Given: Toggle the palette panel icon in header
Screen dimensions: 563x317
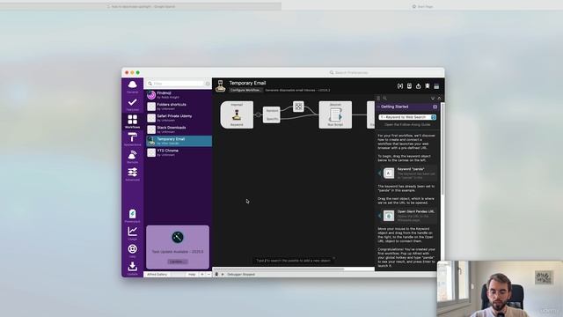Looking at the screenshot, I should point(436,86).
